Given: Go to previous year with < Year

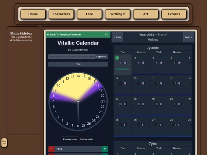Looking at the screenshot, I should pos(117,37).
